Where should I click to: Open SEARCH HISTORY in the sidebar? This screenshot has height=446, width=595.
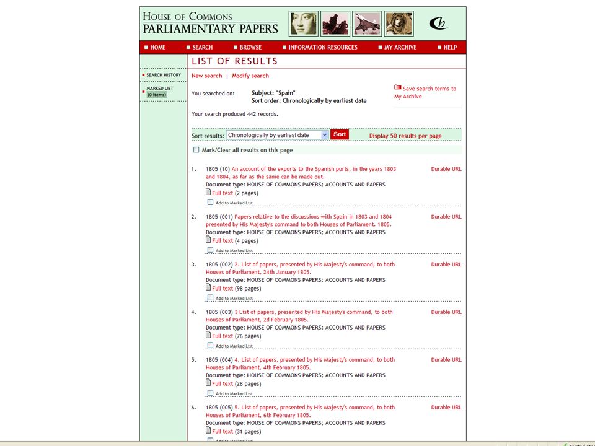[x=164, y=75]
